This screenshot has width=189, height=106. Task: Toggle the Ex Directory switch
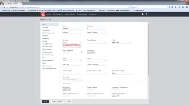[x=91, y=53]
